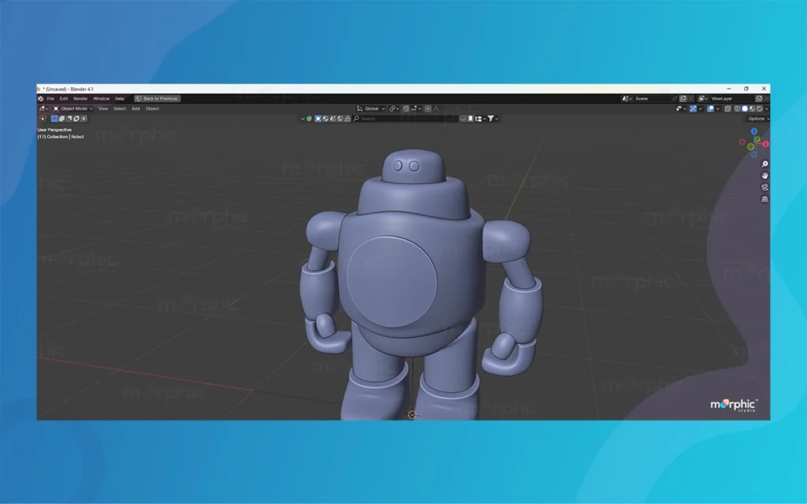Image resolution: width=807 pixels, height=504 pixels.
Task: Click the new scene icon
Action: coord(683,98)
